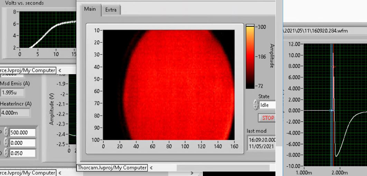Viewport: 367px width, 176px height.
Task: Click the stepper arrows beside the 0.000 field
Action: click(6, 143)
